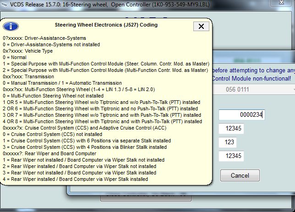The height and width of the screenshot is (212, 295).
Task: Click 'Cruise Control System (CCS) not installed' line
Action: point(52,134)
